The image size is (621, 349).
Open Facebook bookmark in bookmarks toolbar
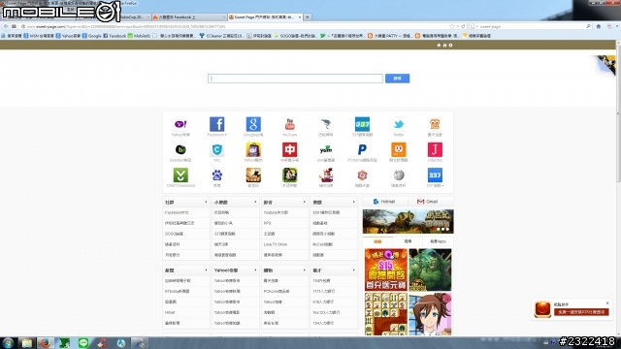pos(114,36)
